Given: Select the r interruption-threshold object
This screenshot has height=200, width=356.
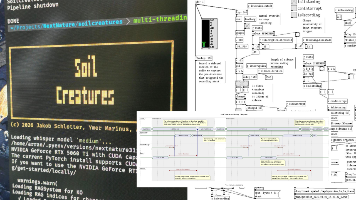Looking at the screenshot, I should pos(276,40).
